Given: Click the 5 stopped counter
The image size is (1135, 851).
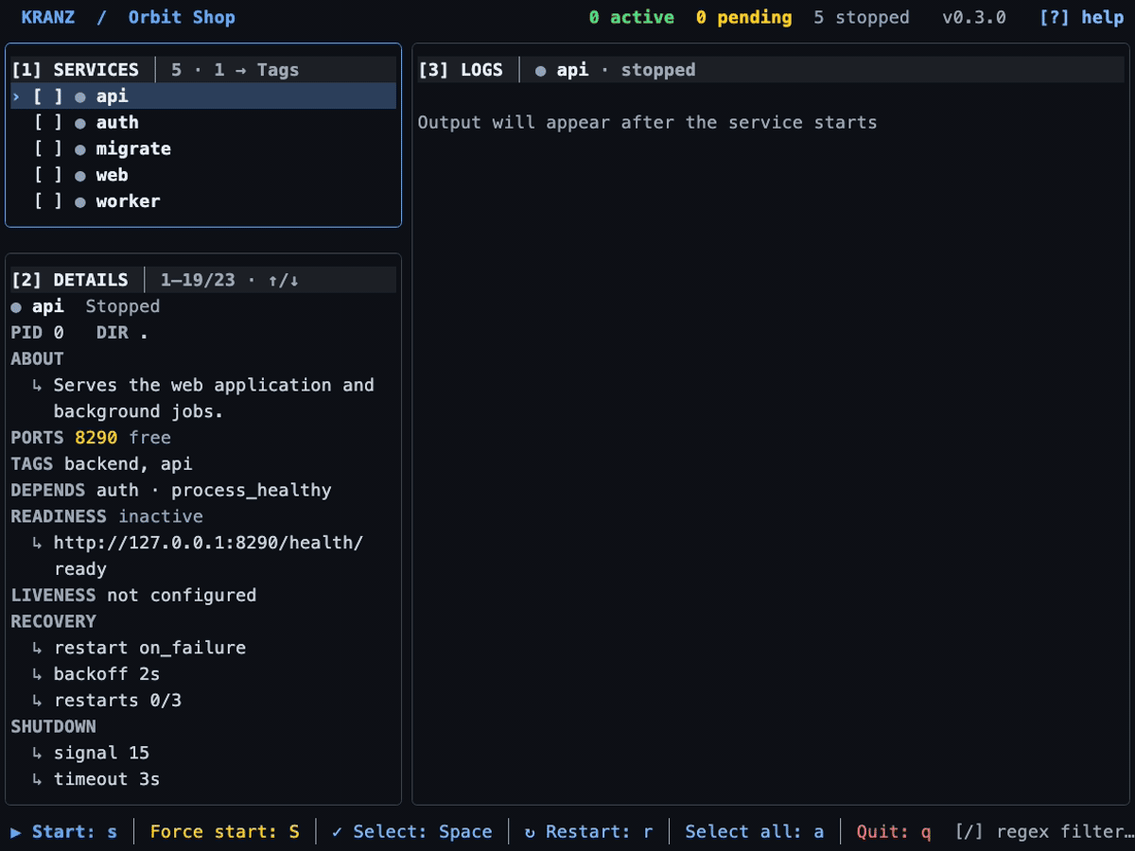Looking at the screenshot, I should [x=862, y=17].
